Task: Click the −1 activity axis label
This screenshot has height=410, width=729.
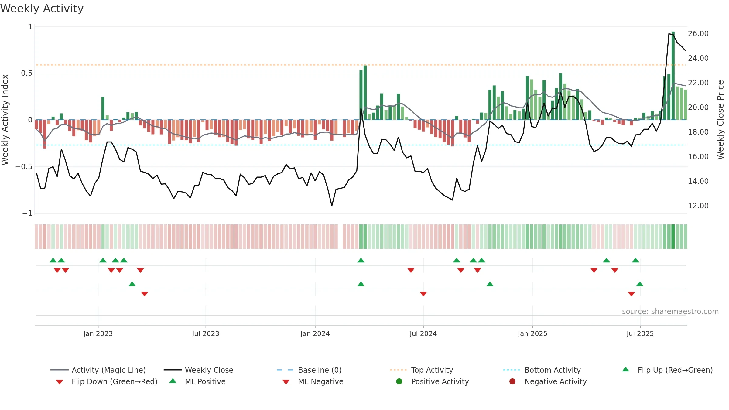Action: pos(27,213)
